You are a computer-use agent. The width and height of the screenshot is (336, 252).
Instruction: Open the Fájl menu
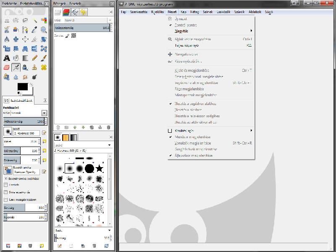point(123,12)
